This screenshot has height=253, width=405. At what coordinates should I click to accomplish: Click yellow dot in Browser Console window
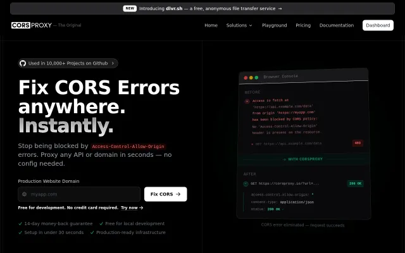tap(251, 78)
